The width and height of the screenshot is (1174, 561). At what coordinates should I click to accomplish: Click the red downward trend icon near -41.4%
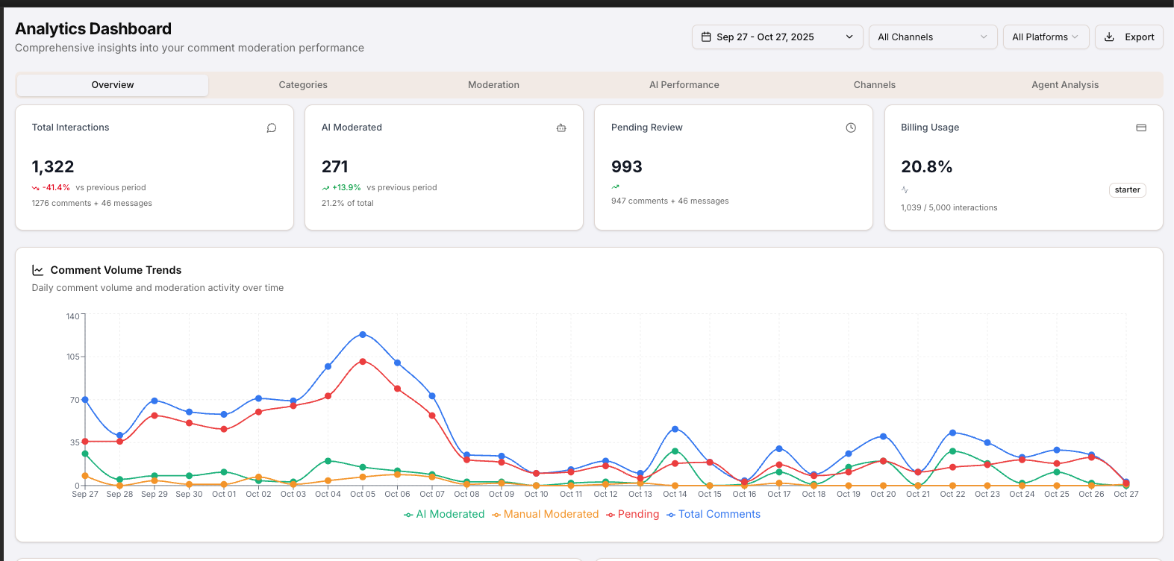point(36,188)
